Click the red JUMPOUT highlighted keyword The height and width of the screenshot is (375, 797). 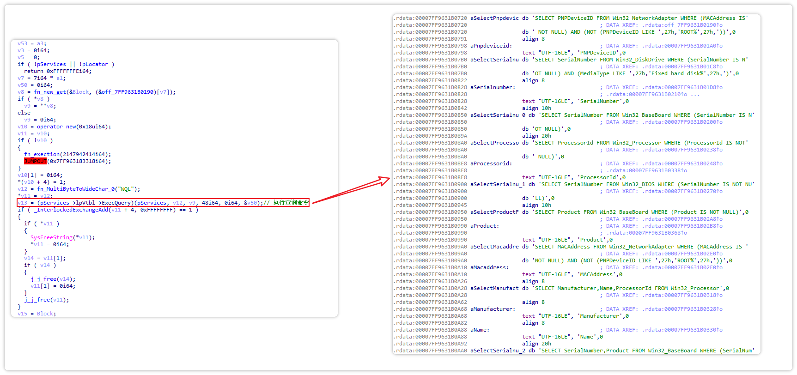coord(35,161)
